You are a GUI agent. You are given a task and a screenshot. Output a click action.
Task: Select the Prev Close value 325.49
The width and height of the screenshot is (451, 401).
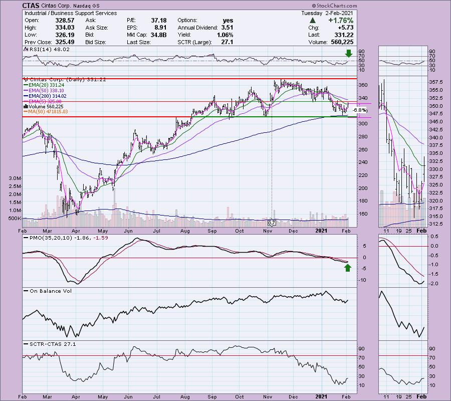click(65, 42)
